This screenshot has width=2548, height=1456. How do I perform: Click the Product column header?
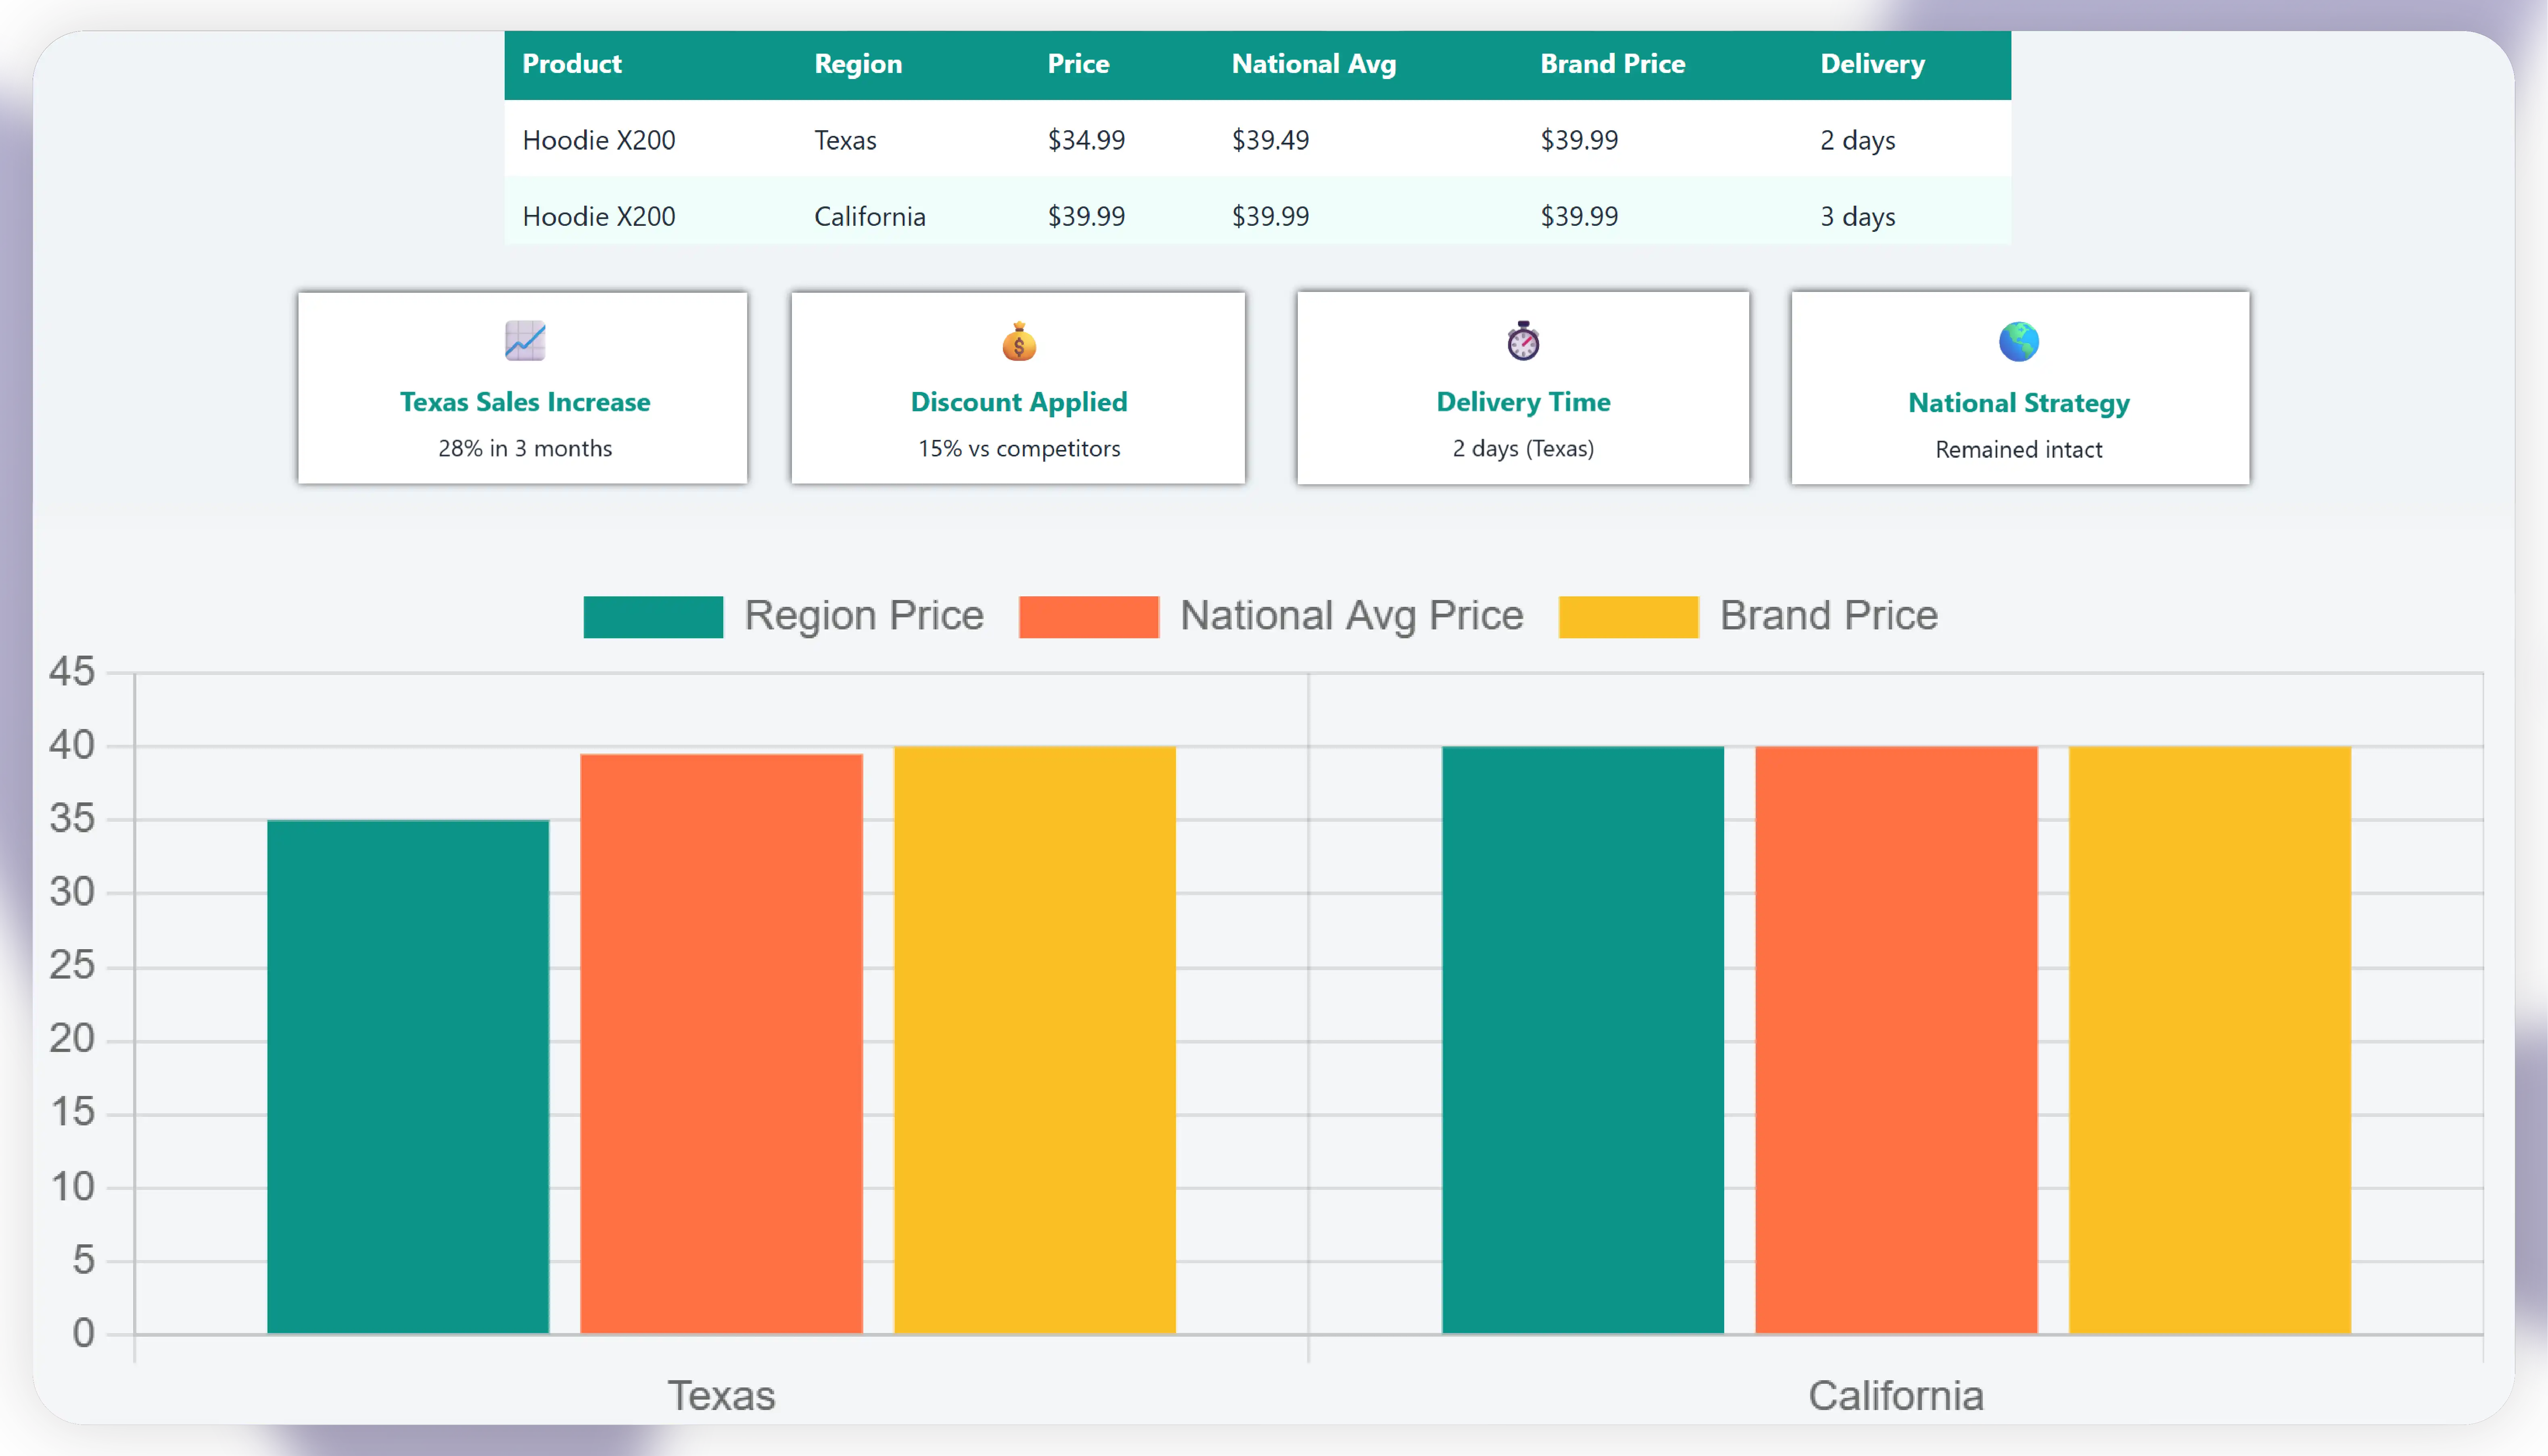click(x=571, y=64)
